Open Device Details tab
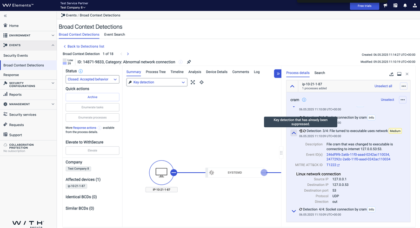 (x=216, y=72)
